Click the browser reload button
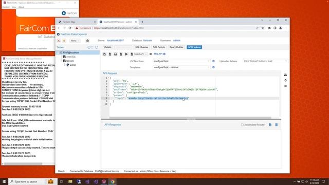 tap(70, 28)
